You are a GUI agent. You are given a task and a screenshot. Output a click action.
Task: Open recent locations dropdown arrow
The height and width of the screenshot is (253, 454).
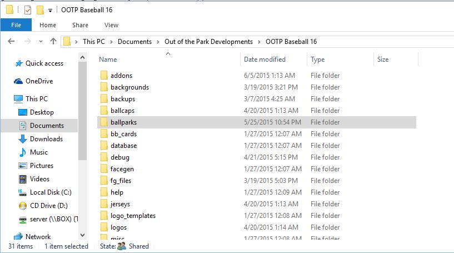40,42
